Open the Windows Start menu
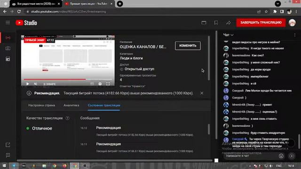Viewport: 301px width, 169px height. click(x=4, y=166)
